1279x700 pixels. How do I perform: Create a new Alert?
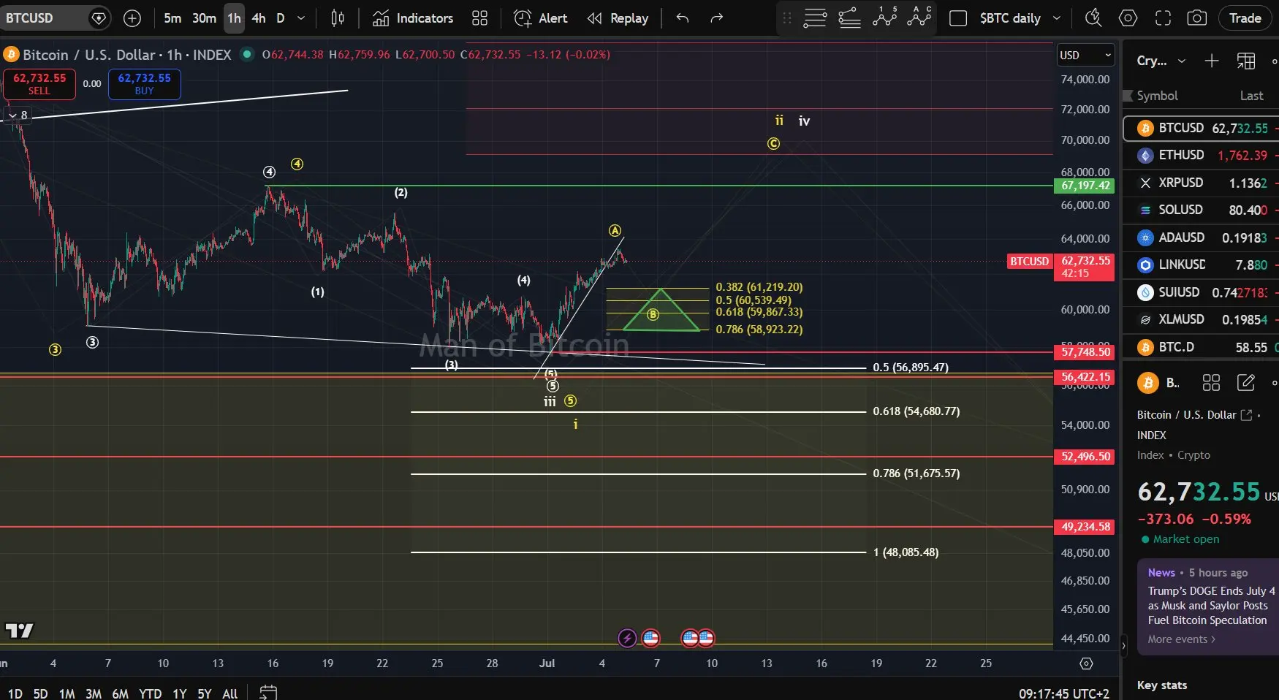coord(541,18)
